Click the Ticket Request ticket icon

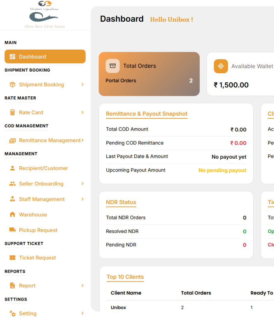[12, 258]
